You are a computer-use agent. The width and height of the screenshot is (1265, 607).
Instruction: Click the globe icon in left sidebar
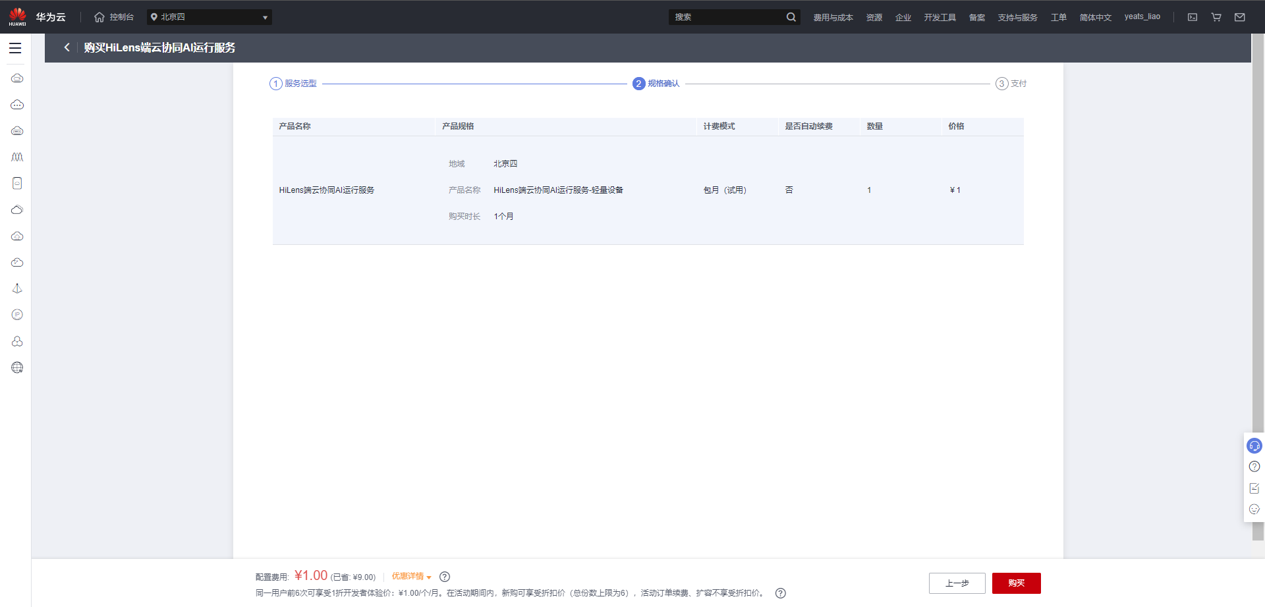[x=17, y=367]
